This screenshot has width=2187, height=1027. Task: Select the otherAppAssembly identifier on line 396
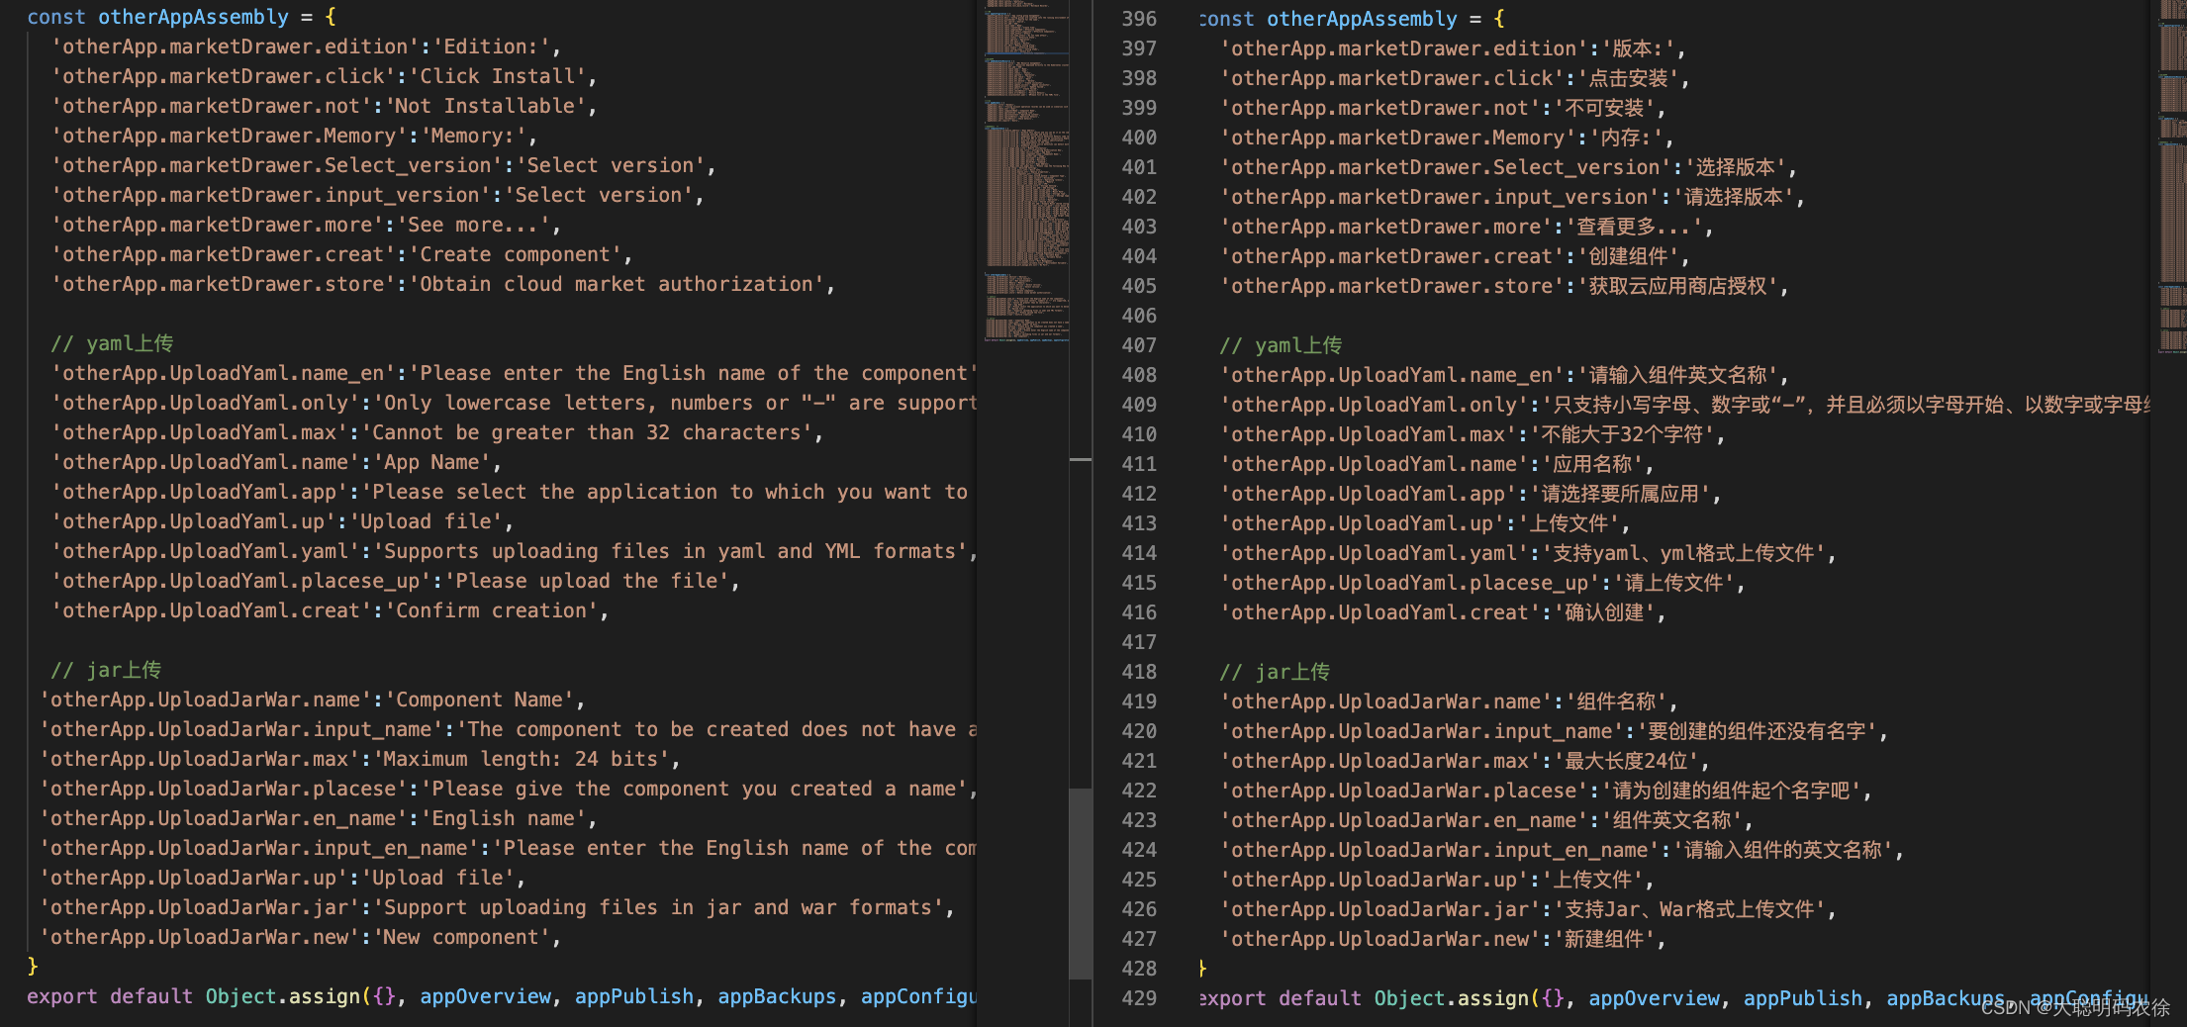click(x=1363, y=18)
